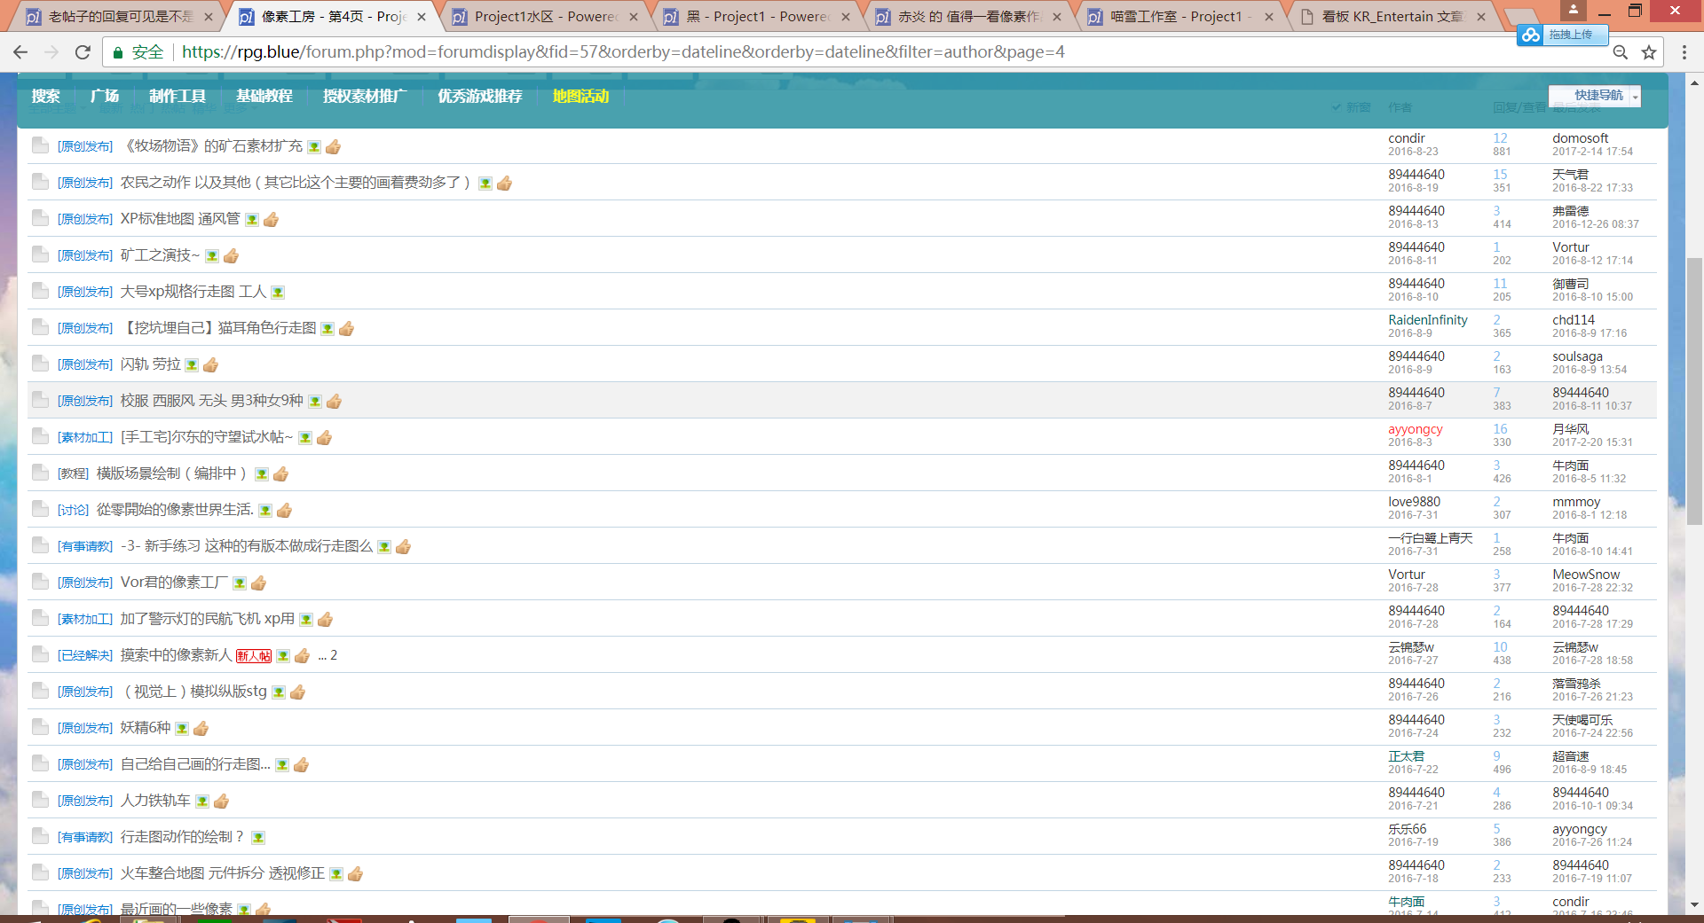The width and height of the screenshot is (1704, 923).
Task: Click last poster domosoft
Action: [1580, 138]
